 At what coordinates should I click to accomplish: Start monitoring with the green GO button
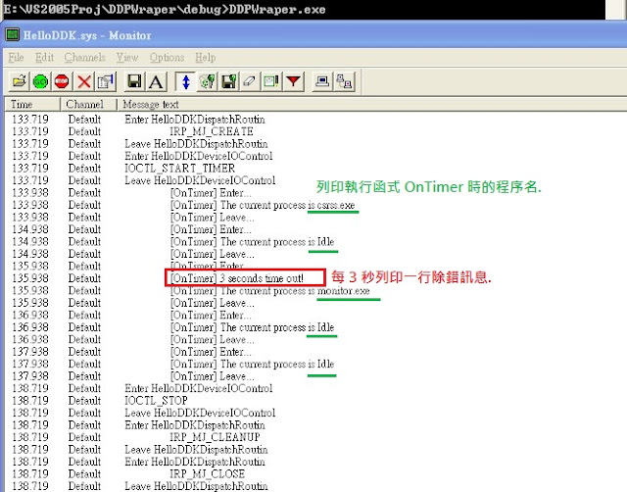(40, 81)
